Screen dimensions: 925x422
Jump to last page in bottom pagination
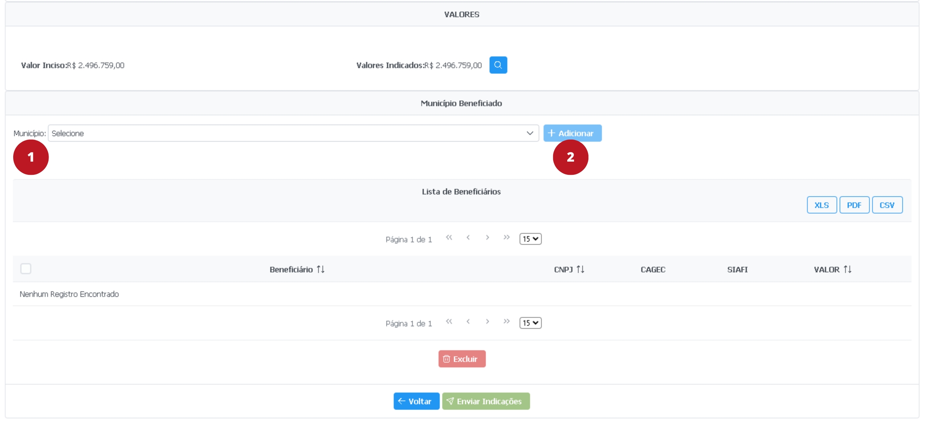tap(507, 322)
